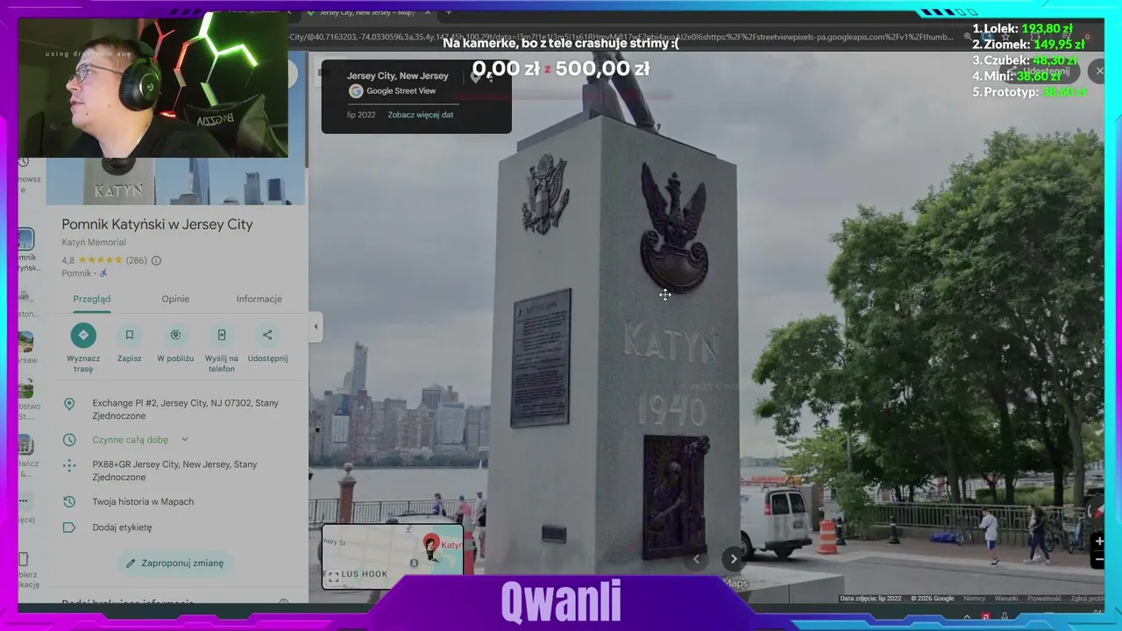Open the Zobacz więcej dat link
Viewport: 1122px width, 631px height.
tap(421, 115)
